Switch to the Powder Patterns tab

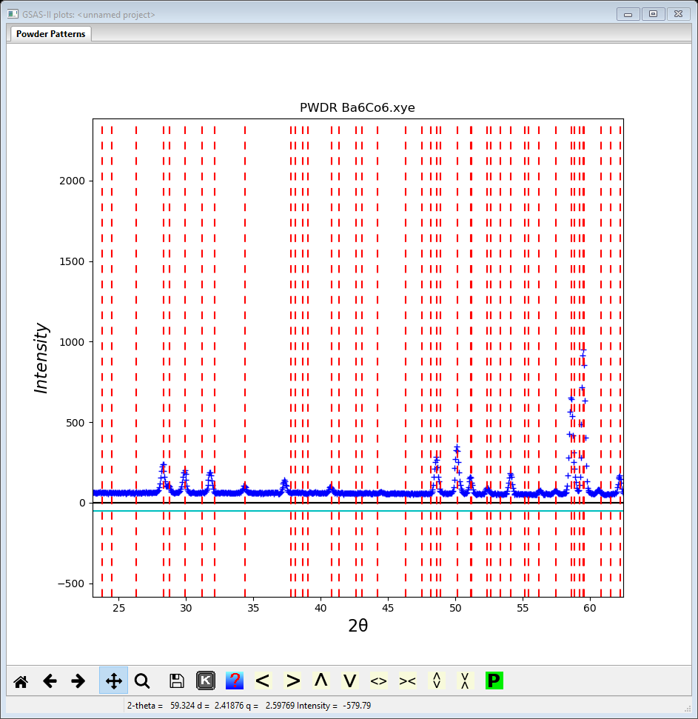point(50,34)
